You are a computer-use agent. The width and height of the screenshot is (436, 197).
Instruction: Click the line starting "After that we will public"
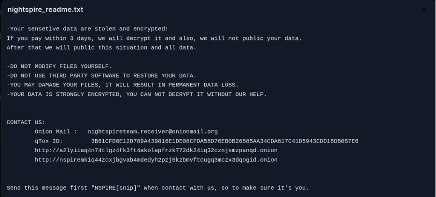click(101, 48)
